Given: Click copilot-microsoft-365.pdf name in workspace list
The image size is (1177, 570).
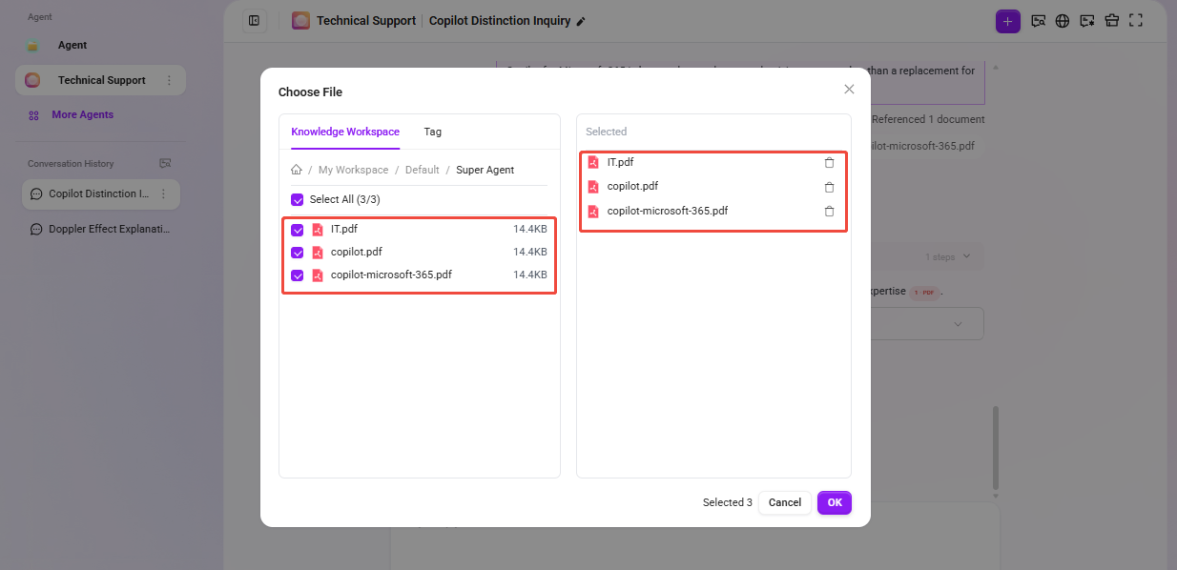Looking at the screenshot, I should [391, 275].
